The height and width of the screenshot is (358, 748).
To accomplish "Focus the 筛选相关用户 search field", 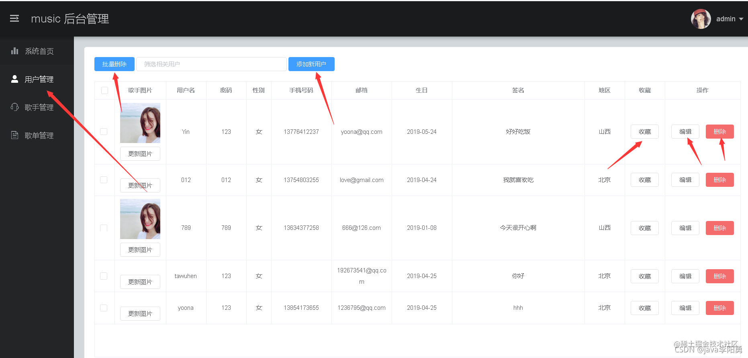I will coord(211,64).
